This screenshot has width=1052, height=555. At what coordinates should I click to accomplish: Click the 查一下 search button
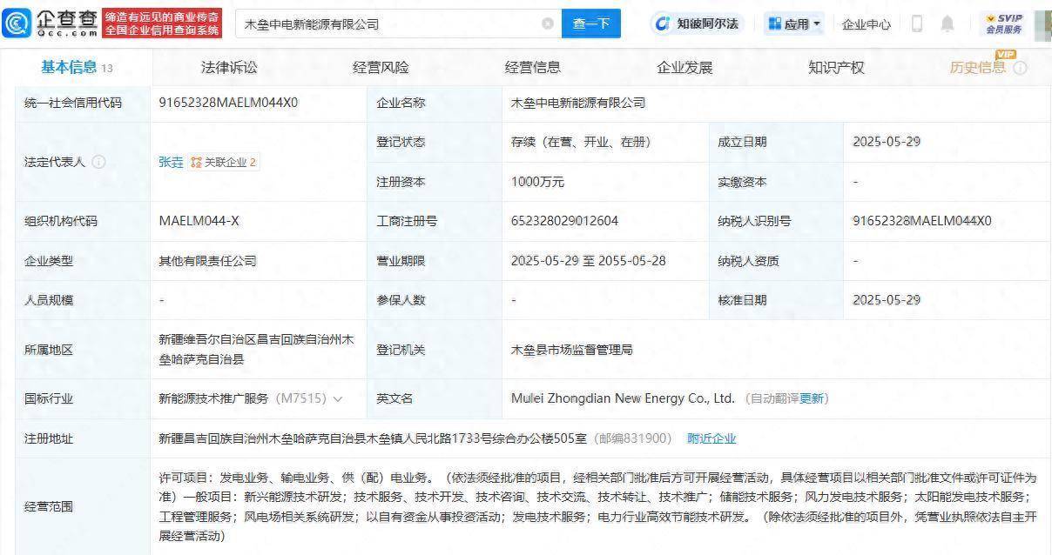pos(591,24)
